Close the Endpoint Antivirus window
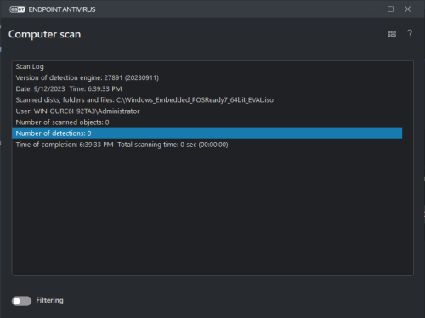425x318 pixels. click(407, 9)
